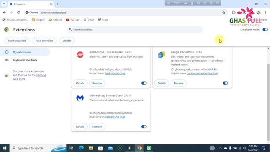This screenshot has width=270, height=152.
Task: Open Details for Adblock Plus
Action: (x=80, y=83)
